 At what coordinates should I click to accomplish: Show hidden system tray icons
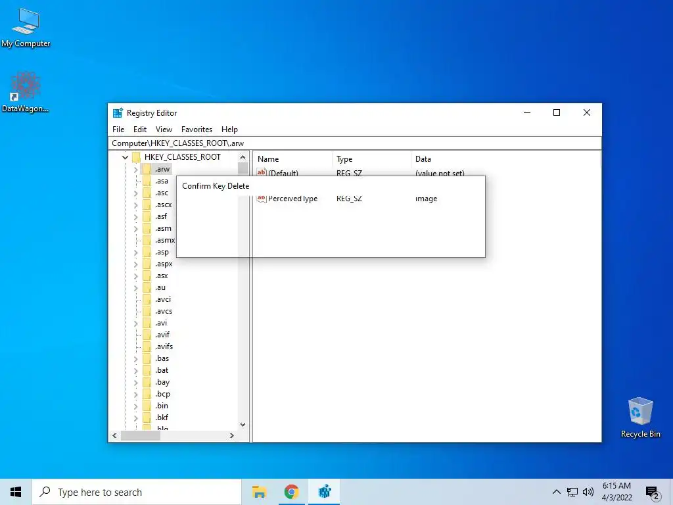pyautogui.click(x=556, y=492)
